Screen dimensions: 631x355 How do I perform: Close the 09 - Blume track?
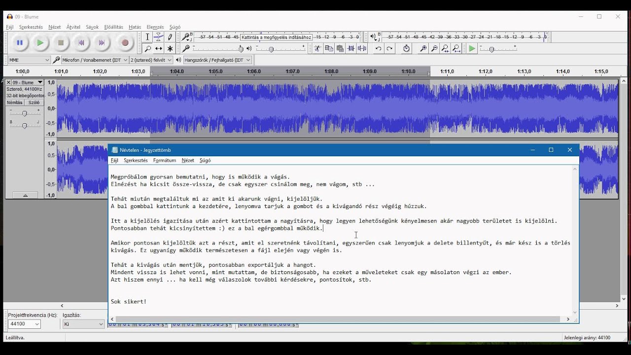pyautogui.click(x=8, y=82)
